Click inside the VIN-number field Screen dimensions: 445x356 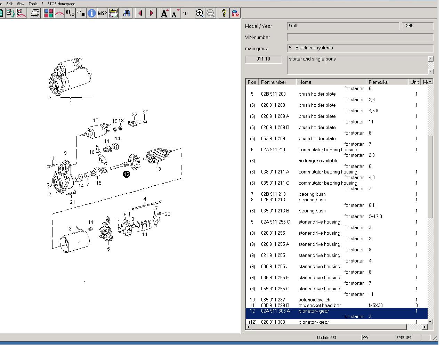click(360, 37)
